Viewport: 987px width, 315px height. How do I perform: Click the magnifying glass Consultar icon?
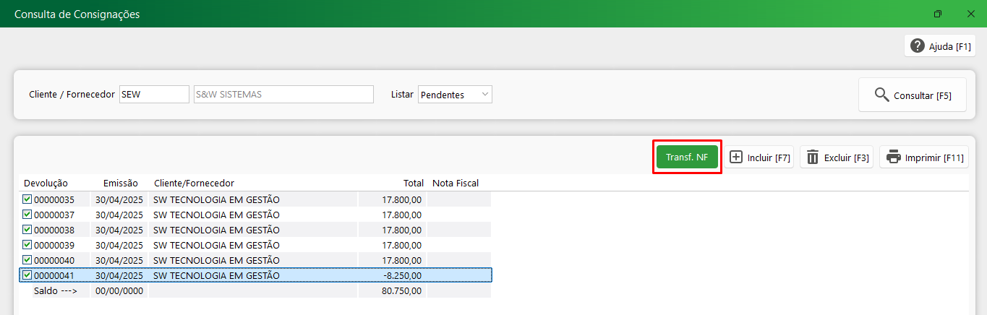tap(881, 95)
